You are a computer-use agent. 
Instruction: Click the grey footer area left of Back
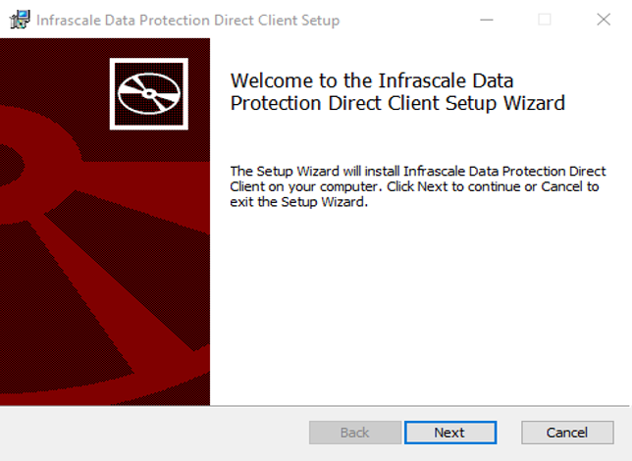pos(147,433)
